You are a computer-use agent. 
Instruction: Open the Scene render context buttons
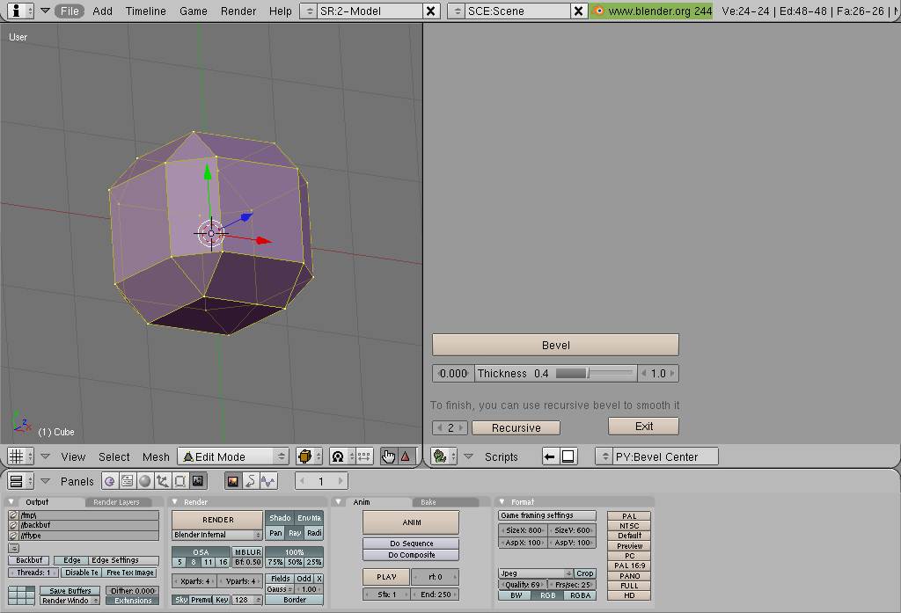(198, 481)
